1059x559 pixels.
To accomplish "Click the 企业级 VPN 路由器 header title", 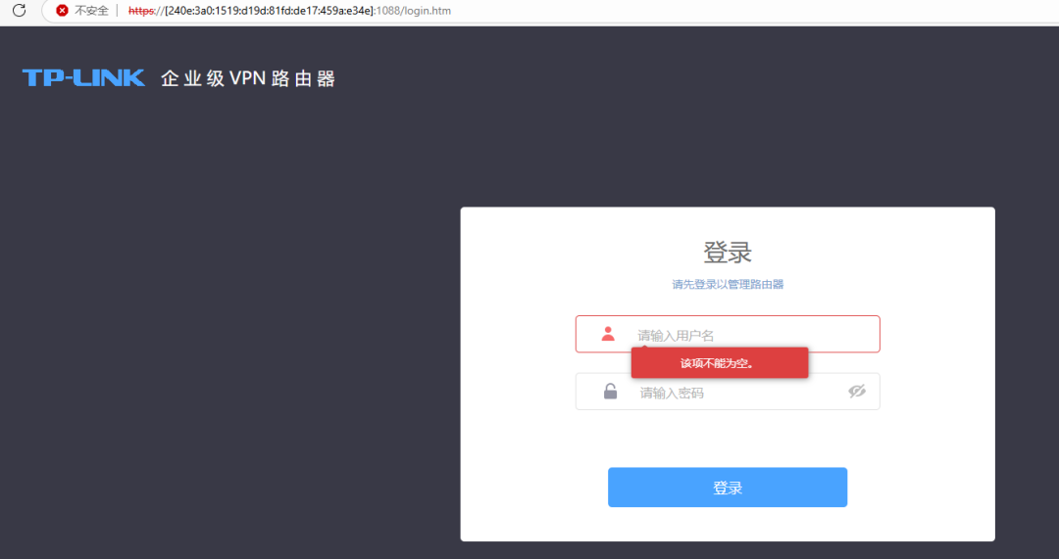I will (x=248, y=79).
